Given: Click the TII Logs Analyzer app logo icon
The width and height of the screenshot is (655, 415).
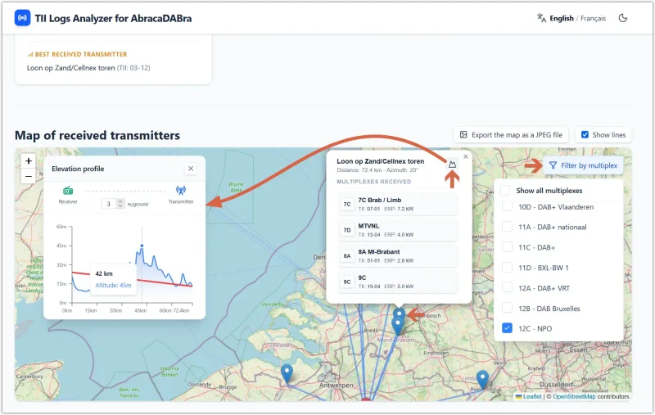Looking at the screenshot, I should click(23, 18).
